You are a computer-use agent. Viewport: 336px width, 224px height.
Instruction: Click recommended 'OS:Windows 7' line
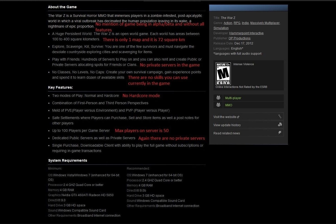[155, 175]
